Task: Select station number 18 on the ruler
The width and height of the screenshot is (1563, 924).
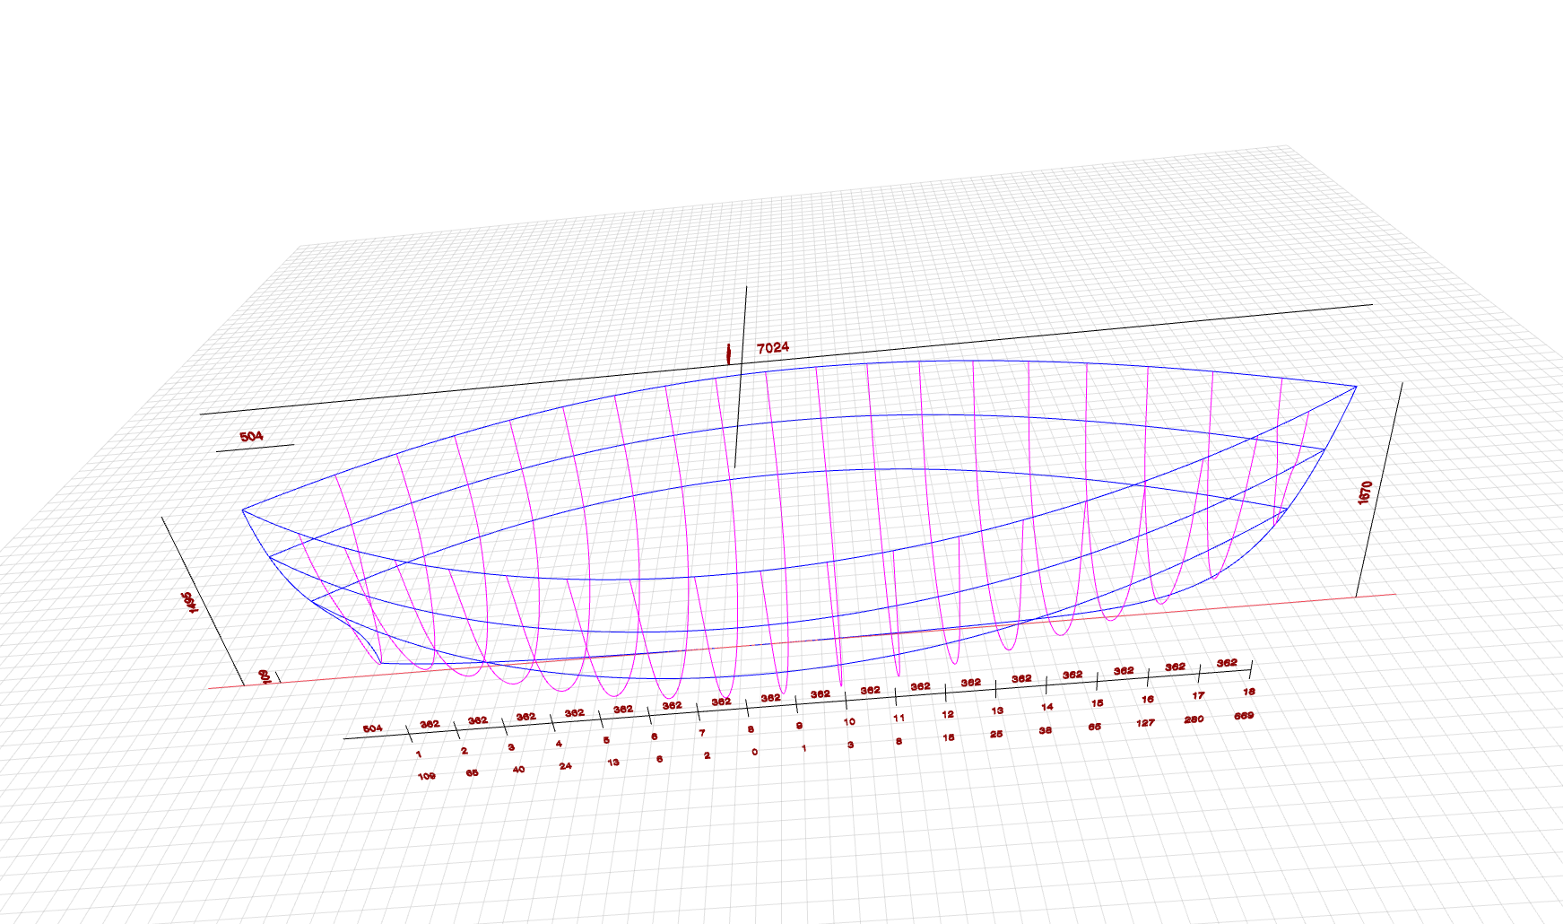Action: point(1249,692)
